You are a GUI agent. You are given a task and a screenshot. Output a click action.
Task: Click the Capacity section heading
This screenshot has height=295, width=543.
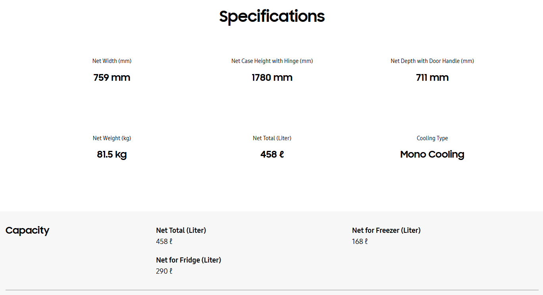click(x=27, y=230)
